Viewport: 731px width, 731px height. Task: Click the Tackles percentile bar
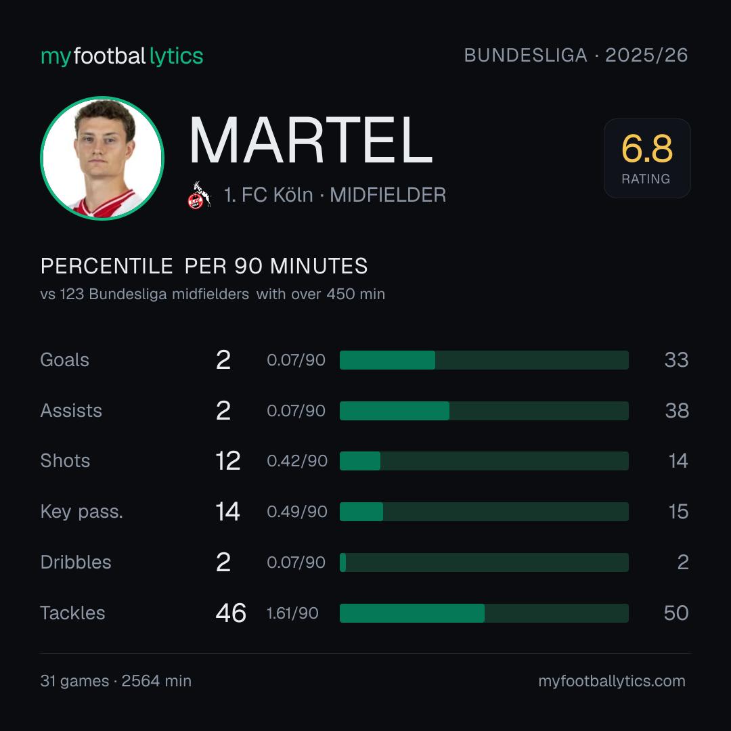484,613
